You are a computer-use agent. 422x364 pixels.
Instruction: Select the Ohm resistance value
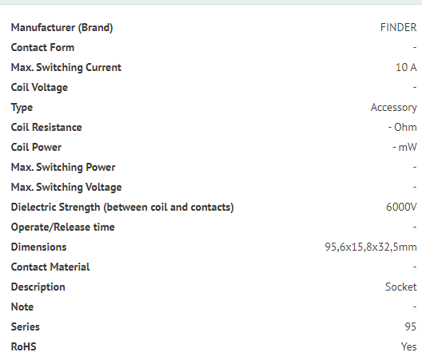tap(402, 127)
